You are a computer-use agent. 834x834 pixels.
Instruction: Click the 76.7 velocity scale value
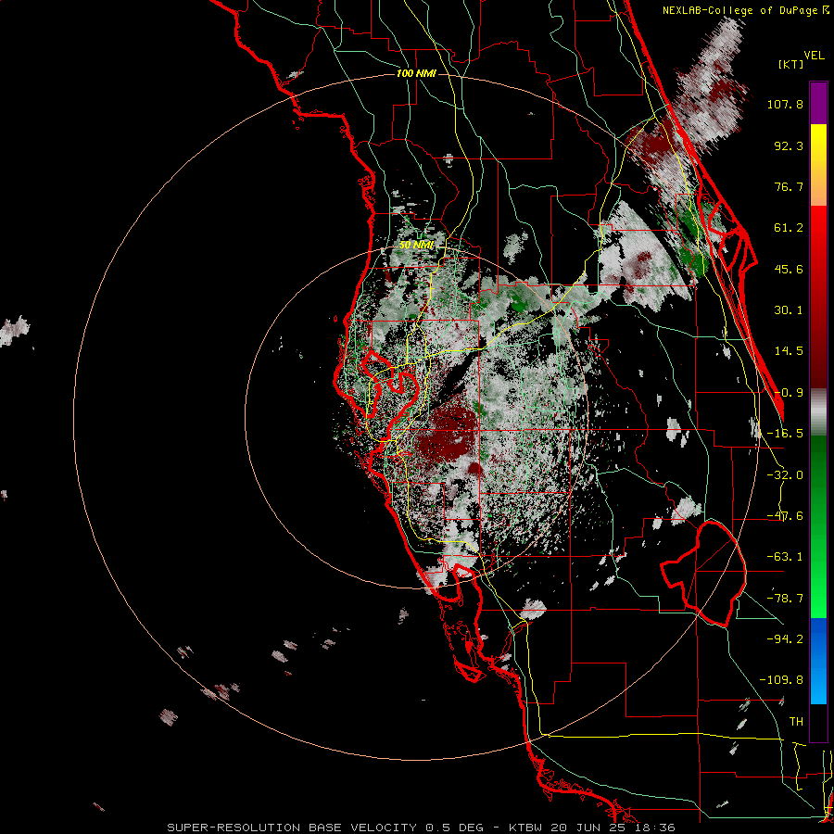789,186
